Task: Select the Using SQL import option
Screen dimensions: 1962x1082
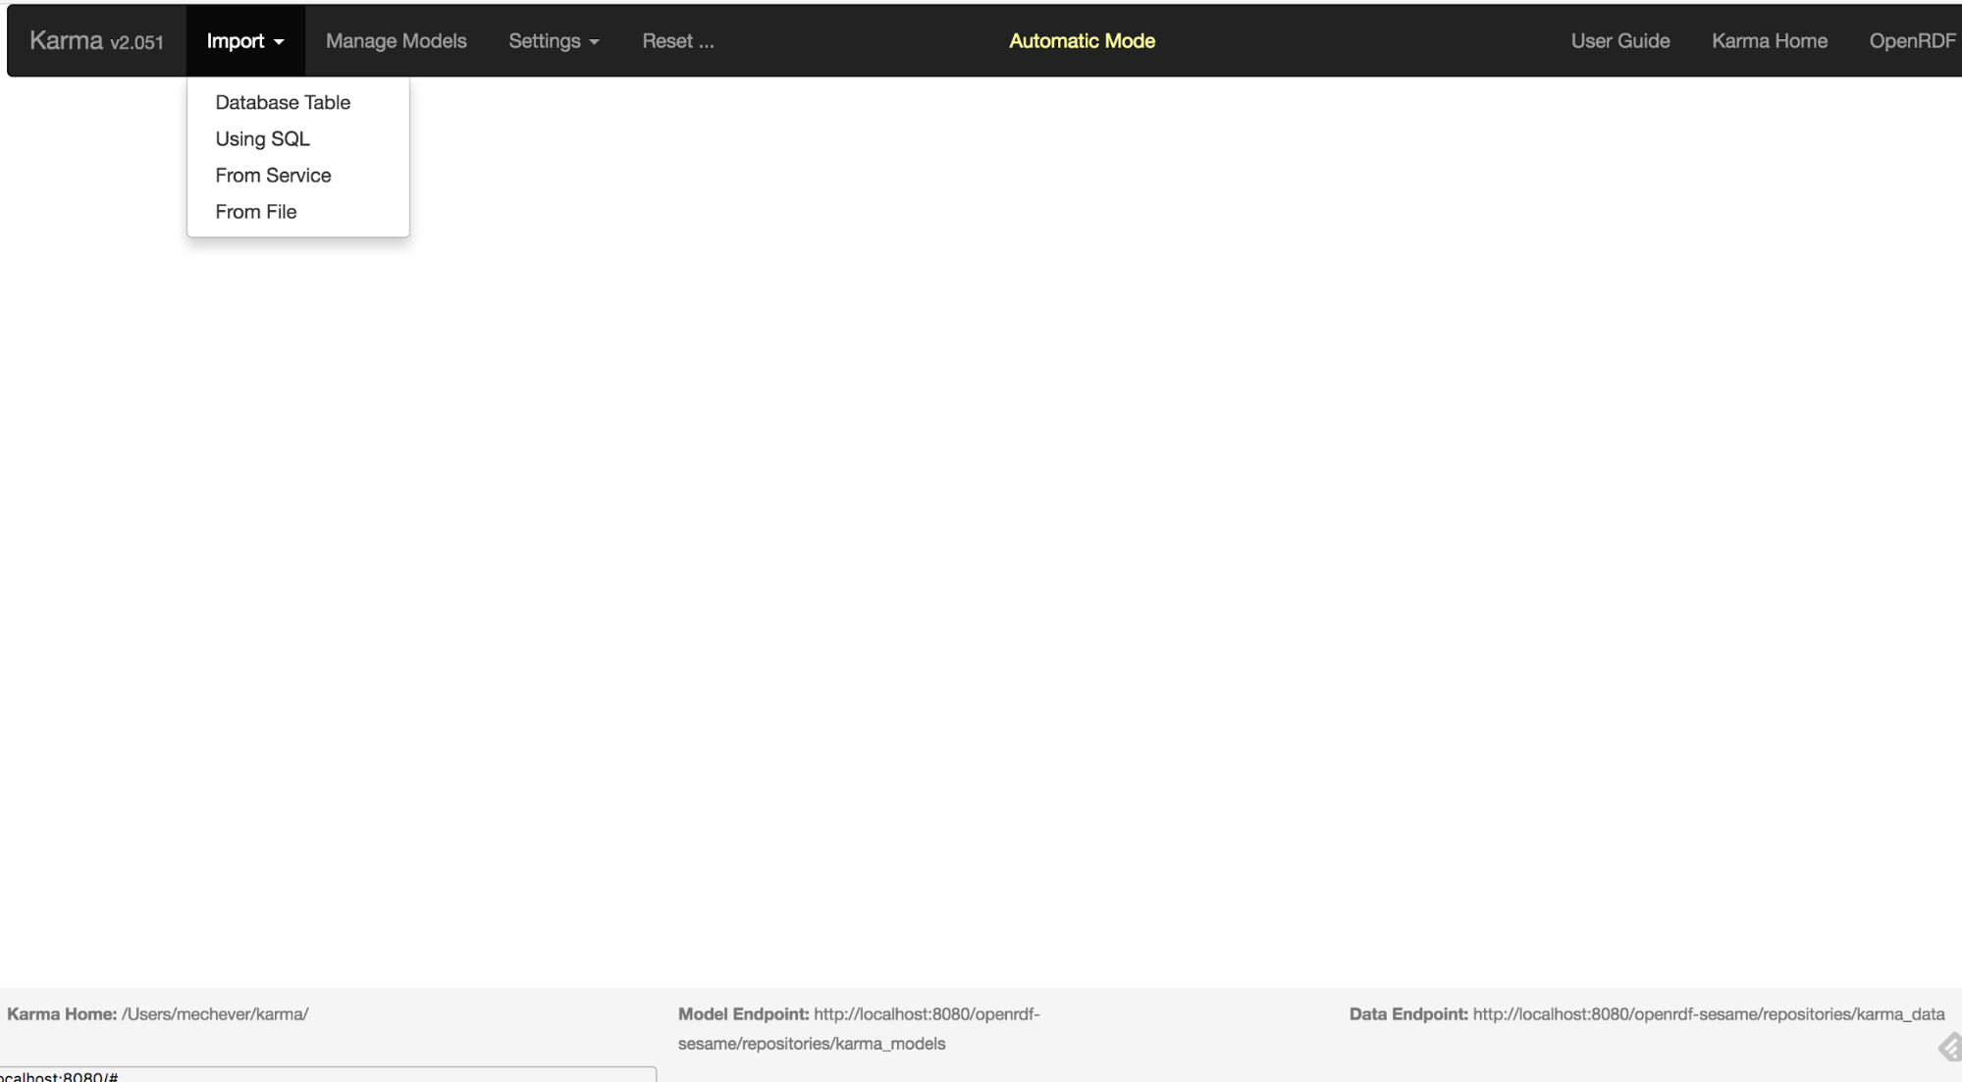Action: [262, 138]
